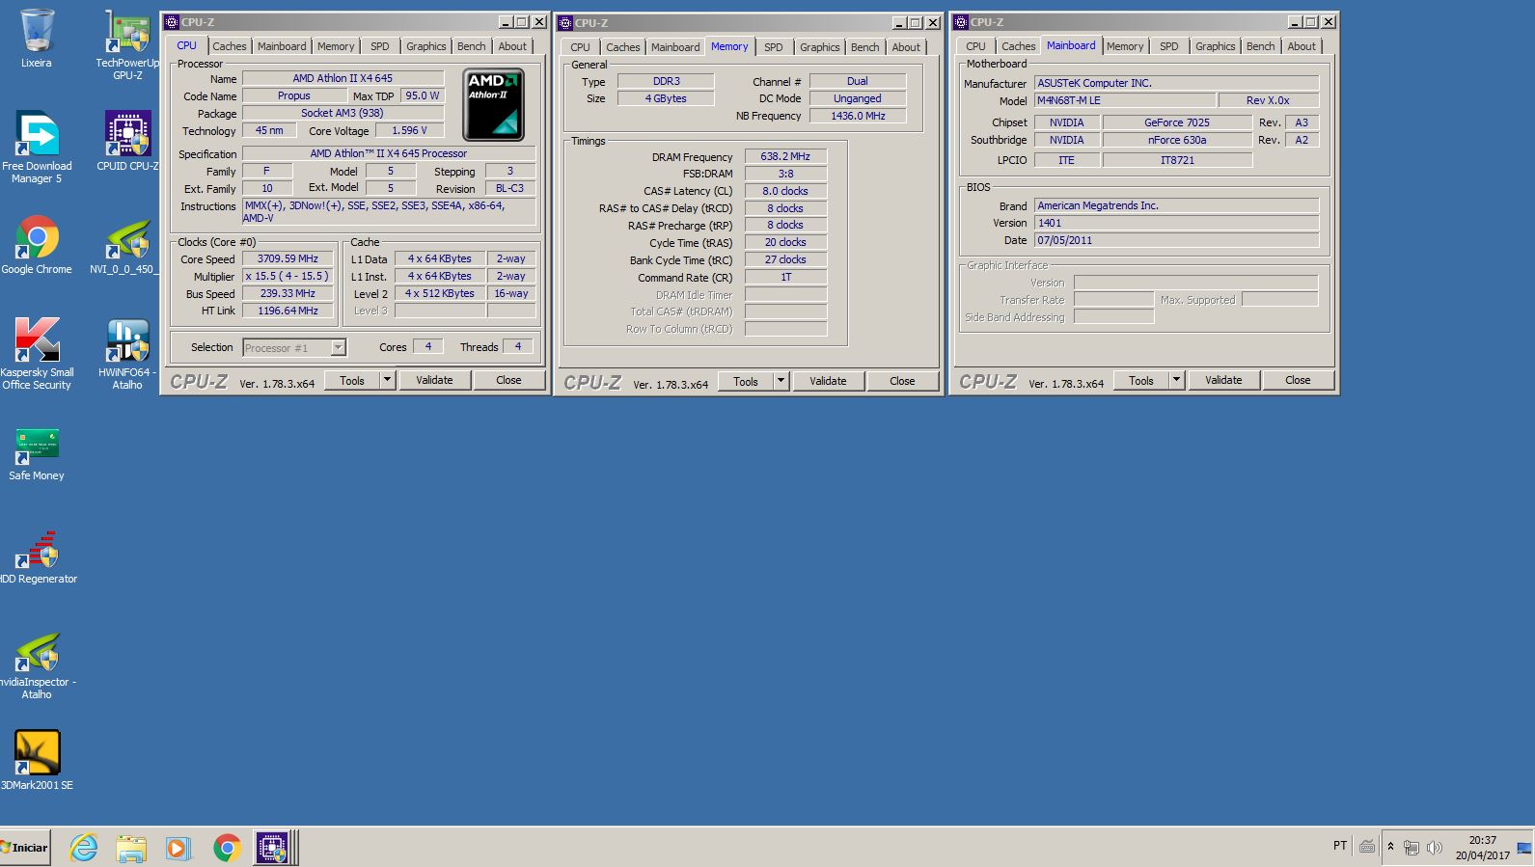Image resolution: width=1535 pixels, height=867 pixels.
Task: Click the 638.2 MHz DRAM Frequency value
Action: (x=785, y=156)
